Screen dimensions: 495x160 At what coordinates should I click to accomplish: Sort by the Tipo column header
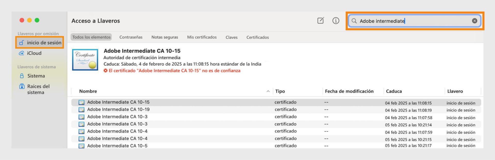[x=280, y=91]
